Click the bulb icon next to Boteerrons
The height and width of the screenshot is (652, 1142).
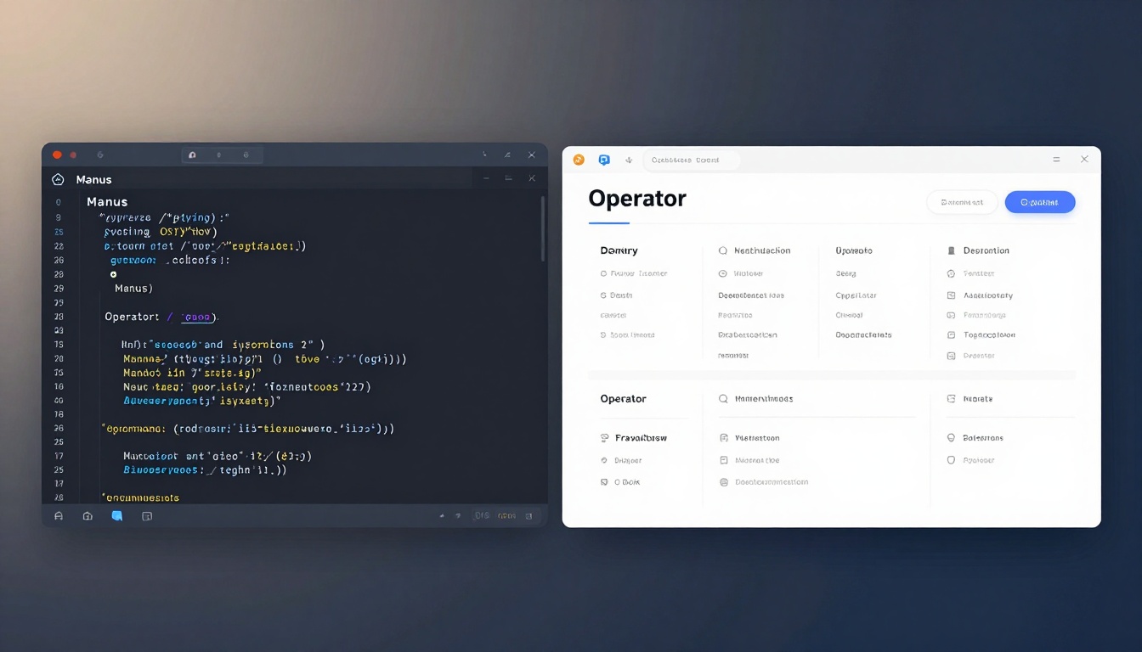coord(952,438)
